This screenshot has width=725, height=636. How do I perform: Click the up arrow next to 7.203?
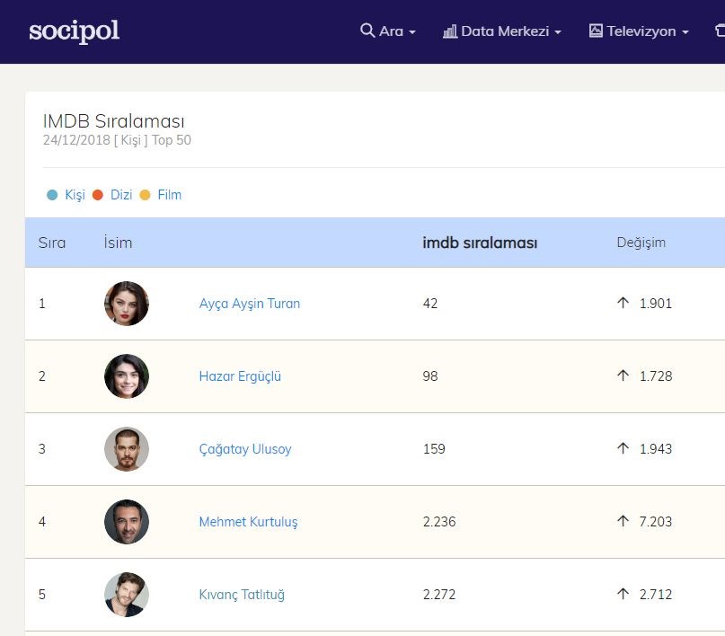pyautogui.click(x=623, y=522)
